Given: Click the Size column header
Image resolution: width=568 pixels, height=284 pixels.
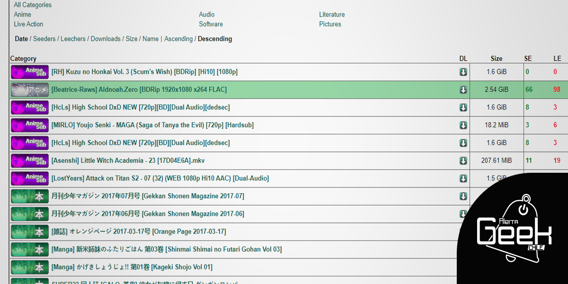Looking at the screenshot, I should (497, 59).
